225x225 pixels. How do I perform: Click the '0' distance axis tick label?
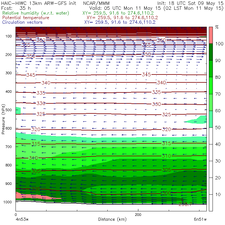coord(16,215)
